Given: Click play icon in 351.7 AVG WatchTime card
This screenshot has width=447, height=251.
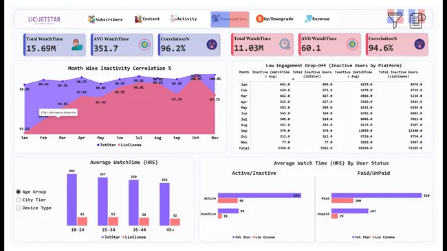Looking at the screenshot, I should pos(145,45).
